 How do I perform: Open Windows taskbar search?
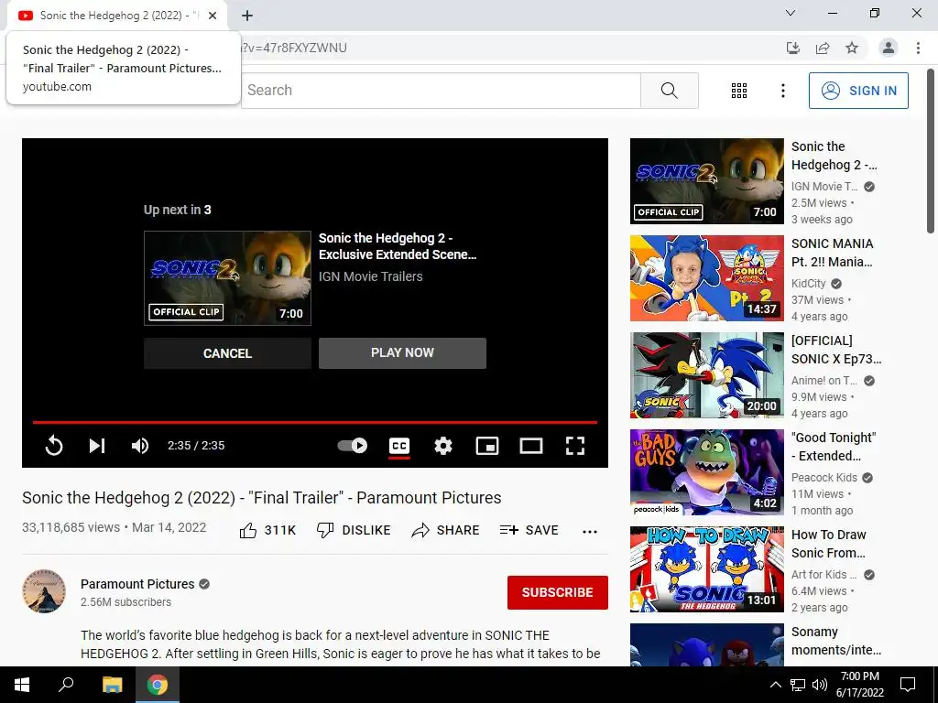click(x=66, y=685)
